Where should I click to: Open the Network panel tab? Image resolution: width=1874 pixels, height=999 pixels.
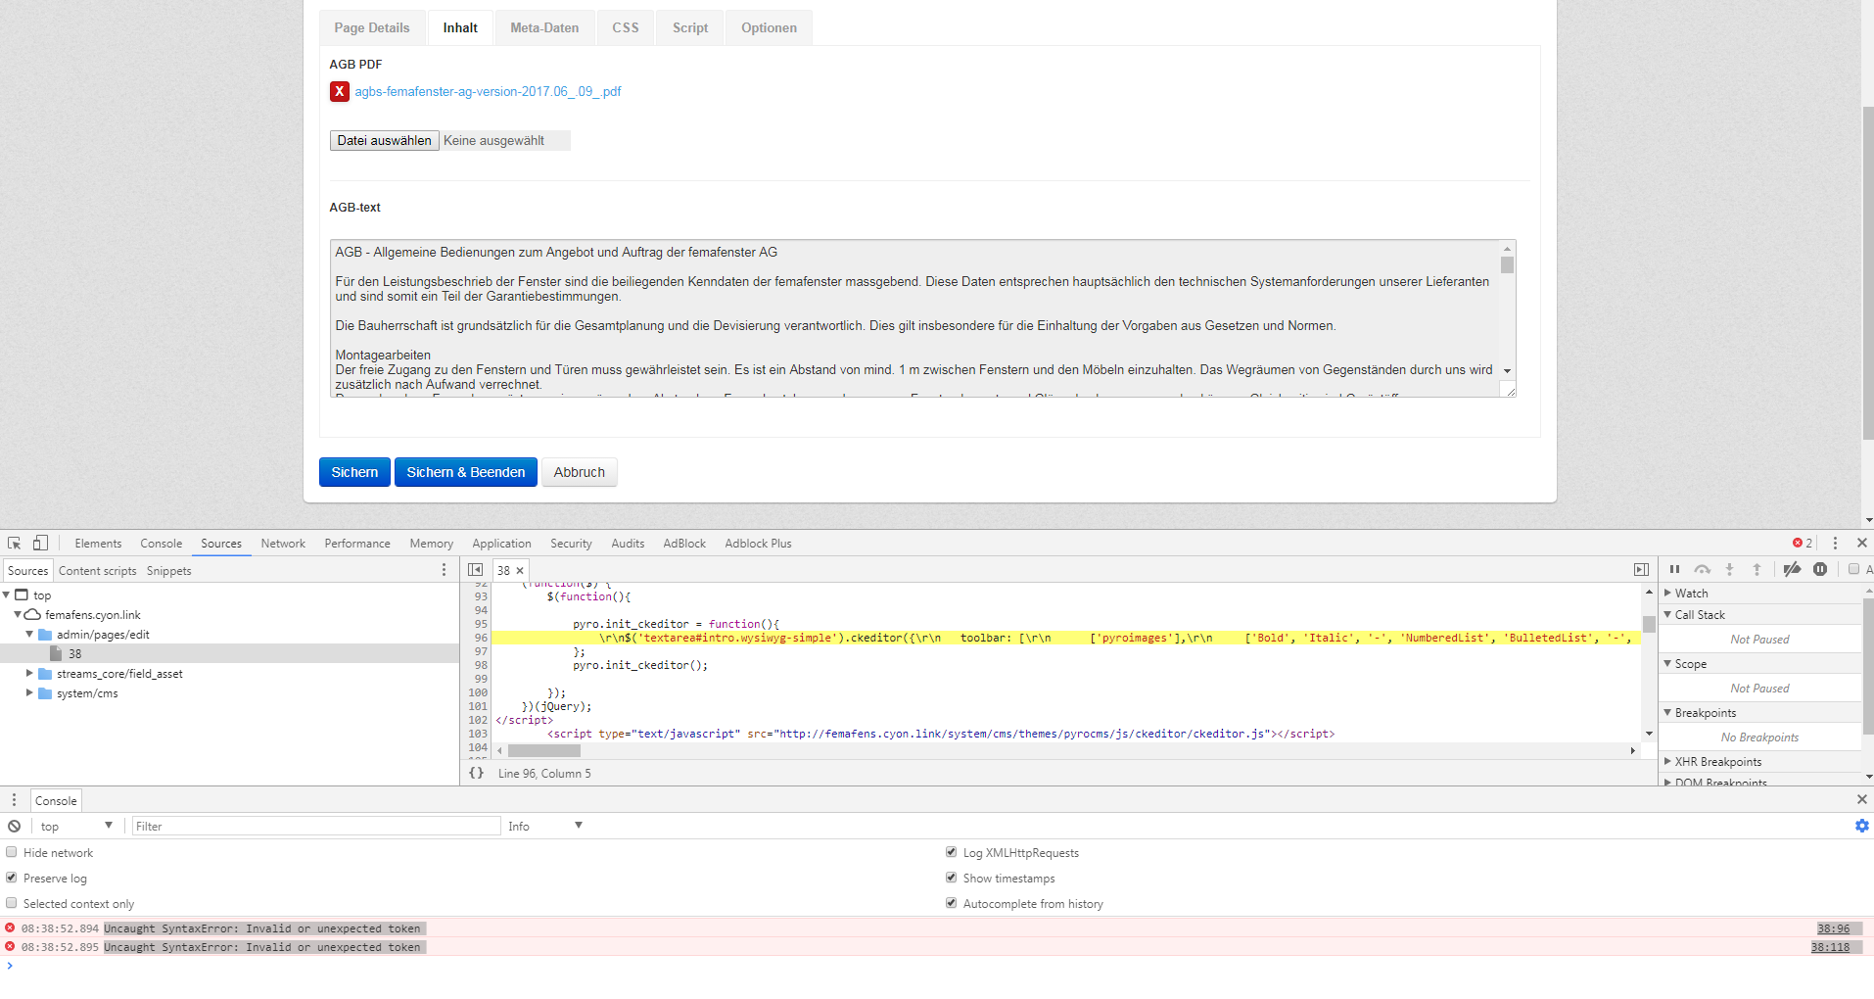(283, 543)
